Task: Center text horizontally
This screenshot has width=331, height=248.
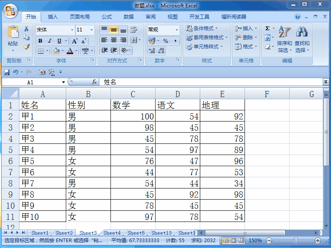Action: [x=113, y=40]
